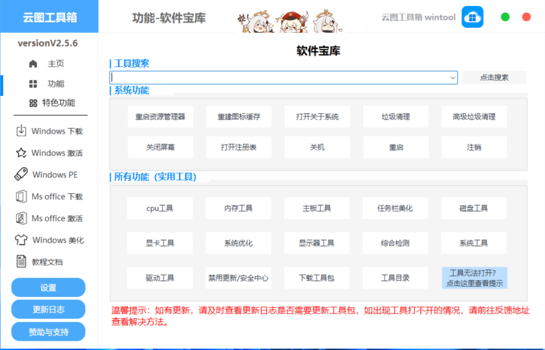Click 打开注册表 button
Screen dimensions: 545x350
(x=239, y=147)
